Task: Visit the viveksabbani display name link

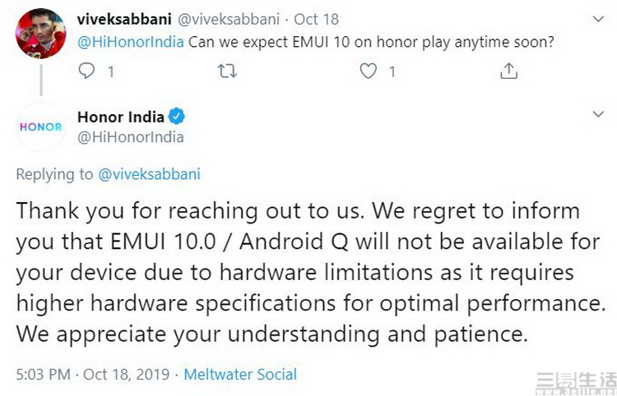Action: [122, 17]
